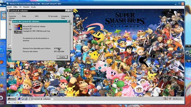This screenshot has width=191, height=107.
Task: Click the shield icon in guest system tray
Action: (x=170, y=99)
